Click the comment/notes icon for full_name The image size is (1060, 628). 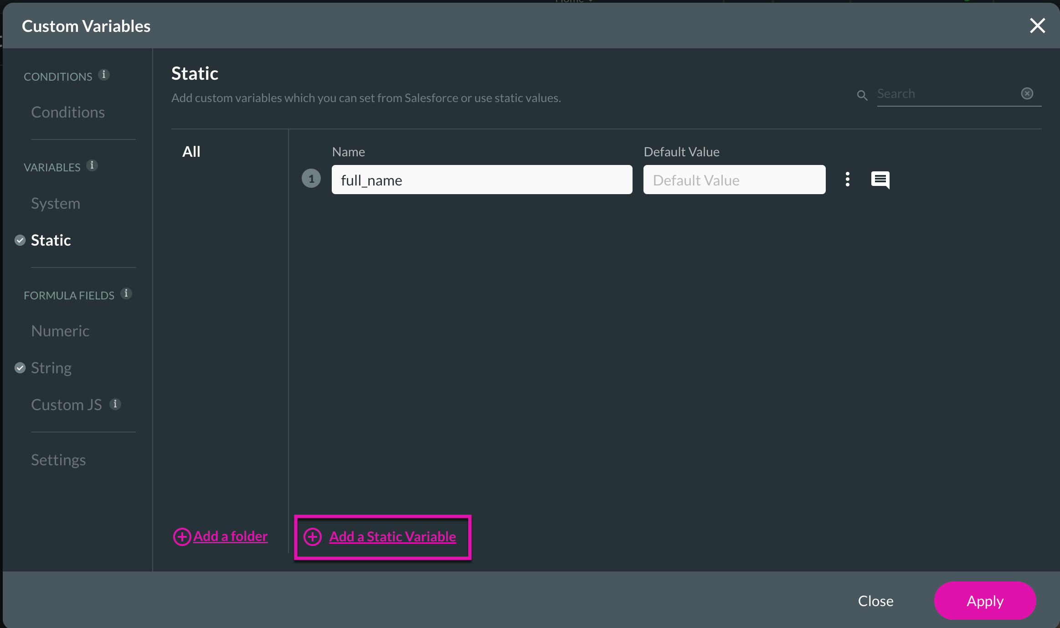(x=880, y=180)
